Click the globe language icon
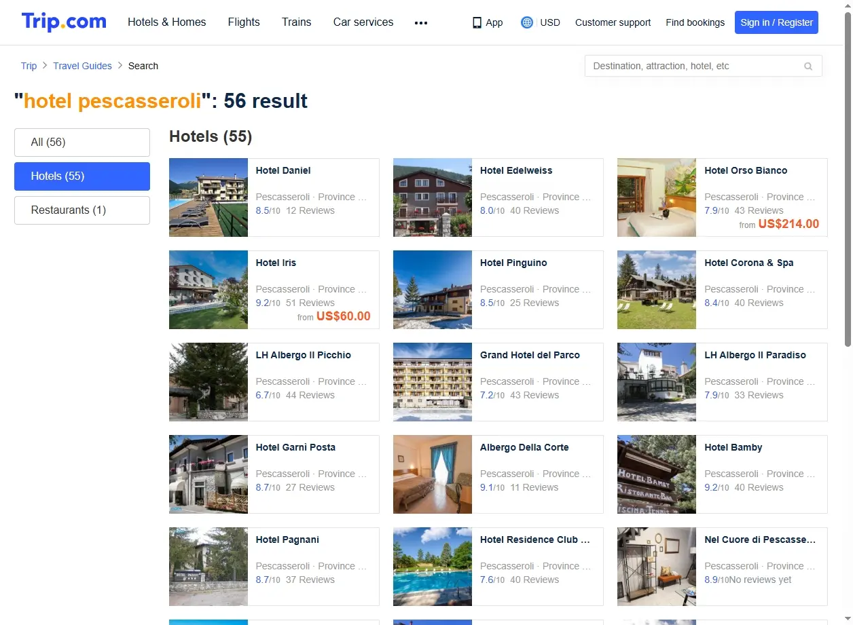The image size is (853, 625). [x=526, y=22]
